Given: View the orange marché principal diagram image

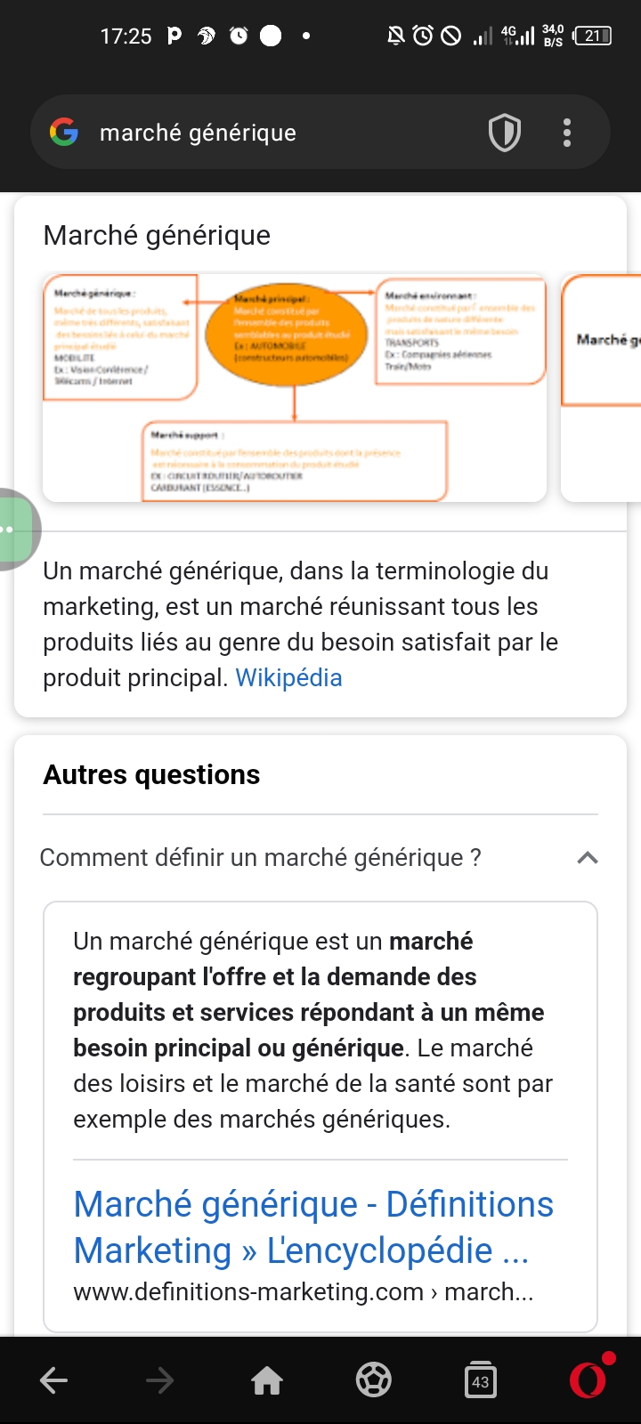Looking at the screenshot, I should (295, 388).
